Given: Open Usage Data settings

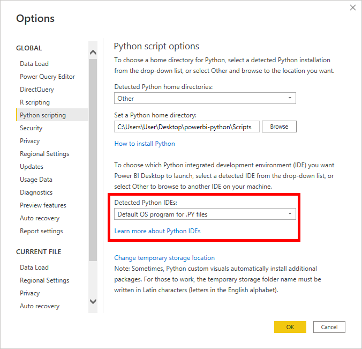Looking at the screenshot, I should (x=36, y=180).
